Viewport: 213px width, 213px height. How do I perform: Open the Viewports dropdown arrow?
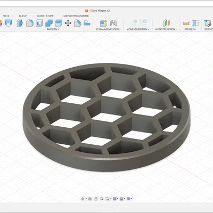click(x=132, y=199)
